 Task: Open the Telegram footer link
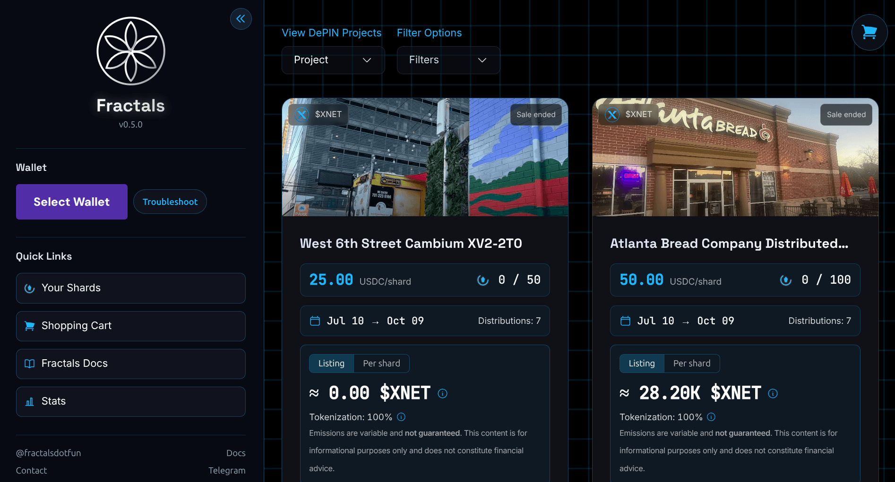[x=227, y=470]
